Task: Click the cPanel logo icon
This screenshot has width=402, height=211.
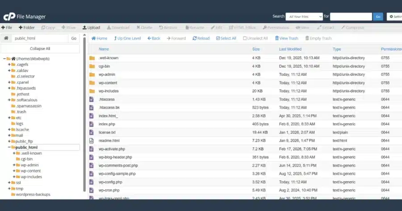Action: [9, 17]
